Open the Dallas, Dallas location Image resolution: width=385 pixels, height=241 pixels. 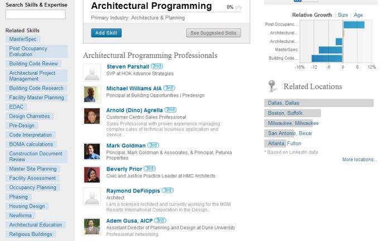tap(283, 103)
